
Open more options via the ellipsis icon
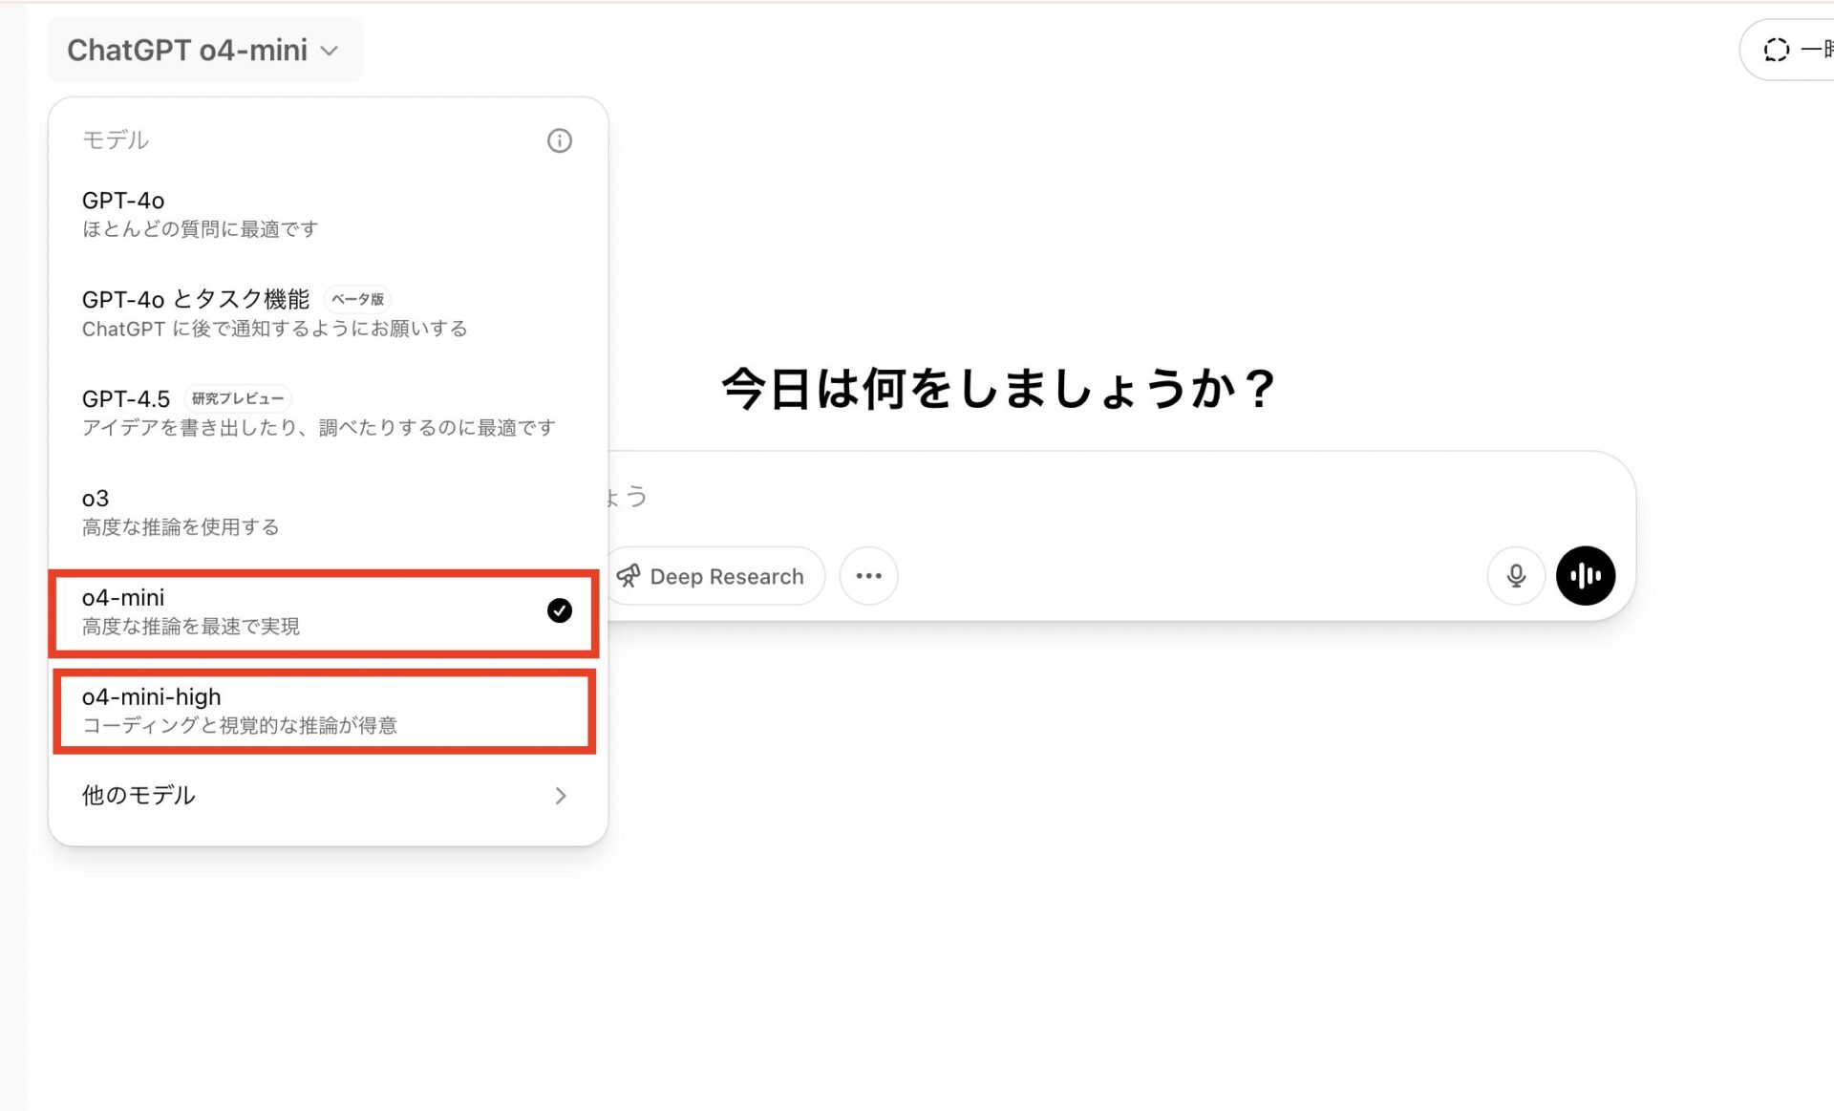[x=868, y=575]
